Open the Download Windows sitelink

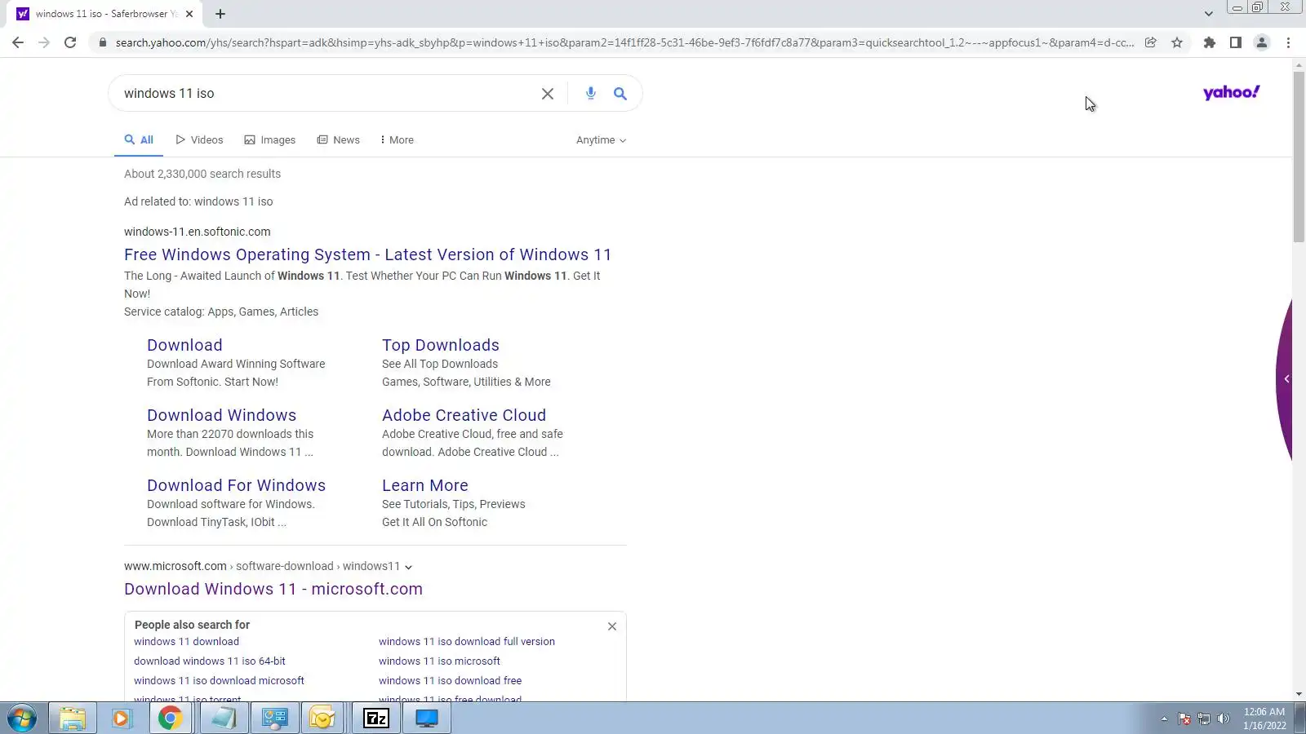click(221, 416)
